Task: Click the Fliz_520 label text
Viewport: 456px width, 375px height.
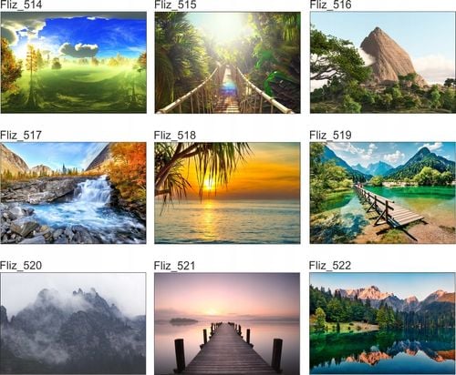Action: pyautogui.click(x=21, y=266)
